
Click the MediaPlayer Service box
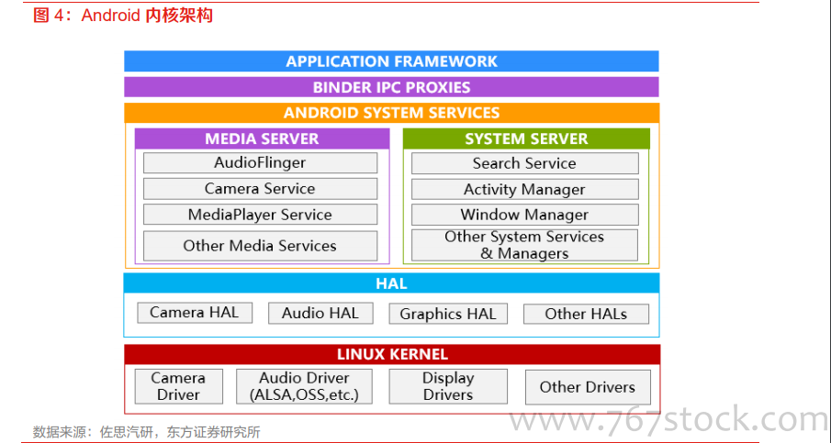tap(260, 215)
